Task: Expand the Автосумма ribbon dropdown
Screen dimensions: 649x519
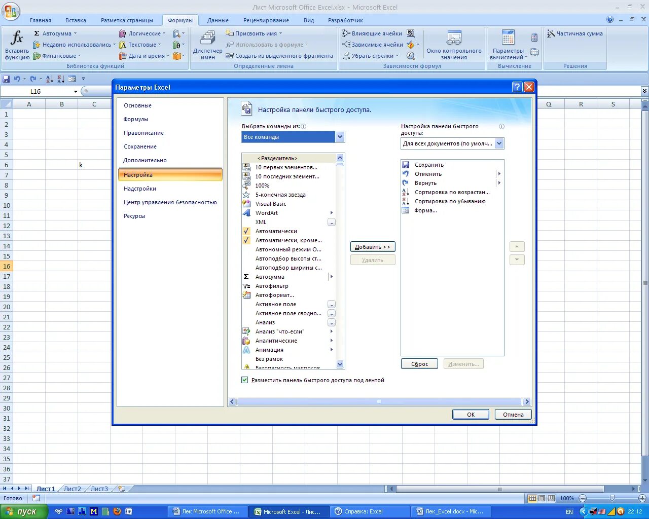Action: [76, 33]
